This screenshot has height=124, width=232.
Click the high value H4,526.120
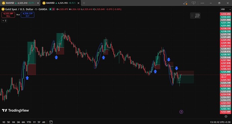click(75, 9)
